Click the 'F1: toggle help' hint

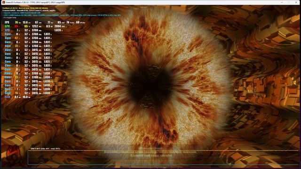coord(10,17)
